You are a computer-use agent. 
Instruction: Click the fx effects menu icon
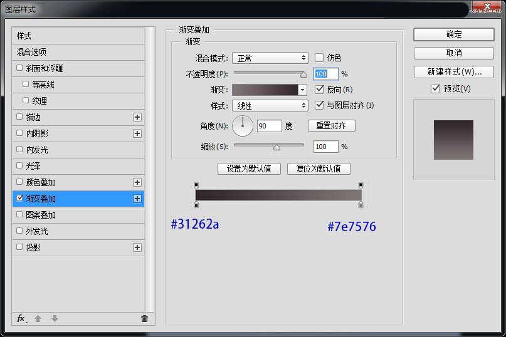[21, 319]
